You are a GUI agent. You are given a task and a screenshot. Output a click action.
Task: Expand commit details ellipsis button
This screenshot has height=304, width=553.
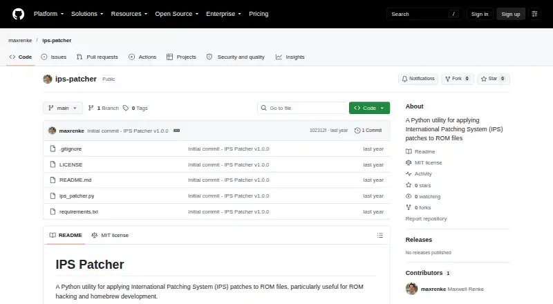(177, 131)
